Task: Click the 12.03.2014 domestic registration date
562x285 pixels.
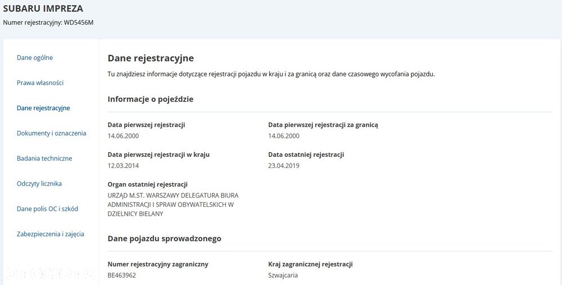Action: click(x=123, y=166)
